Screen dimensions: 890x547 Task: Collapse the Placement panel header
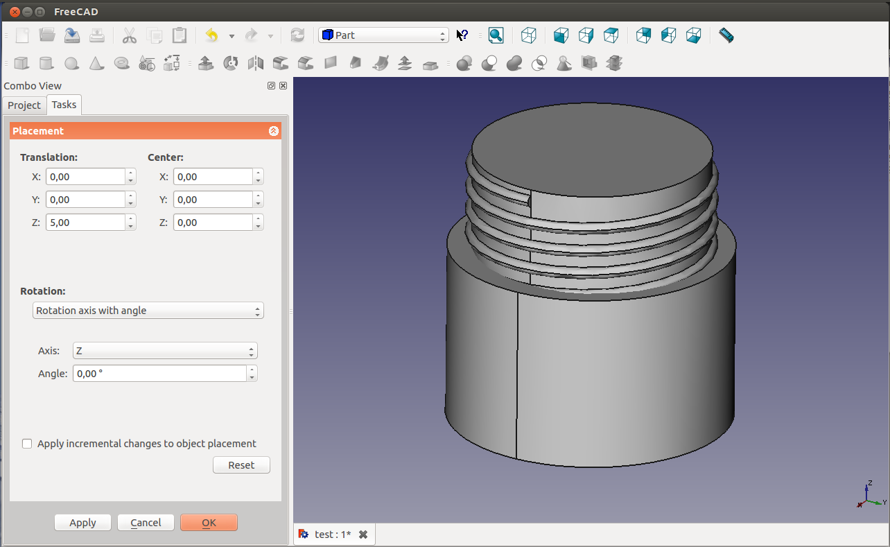pyautogui.click(x=273, y=131)
